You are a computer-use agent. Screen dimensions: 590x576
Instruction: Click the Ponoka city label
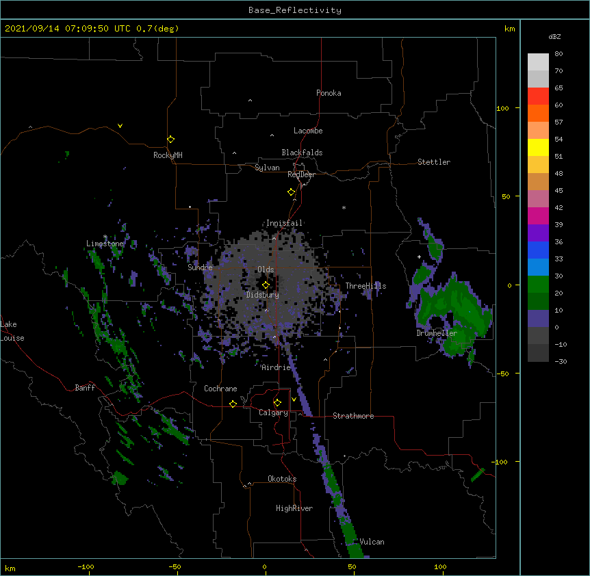(329, 93)
